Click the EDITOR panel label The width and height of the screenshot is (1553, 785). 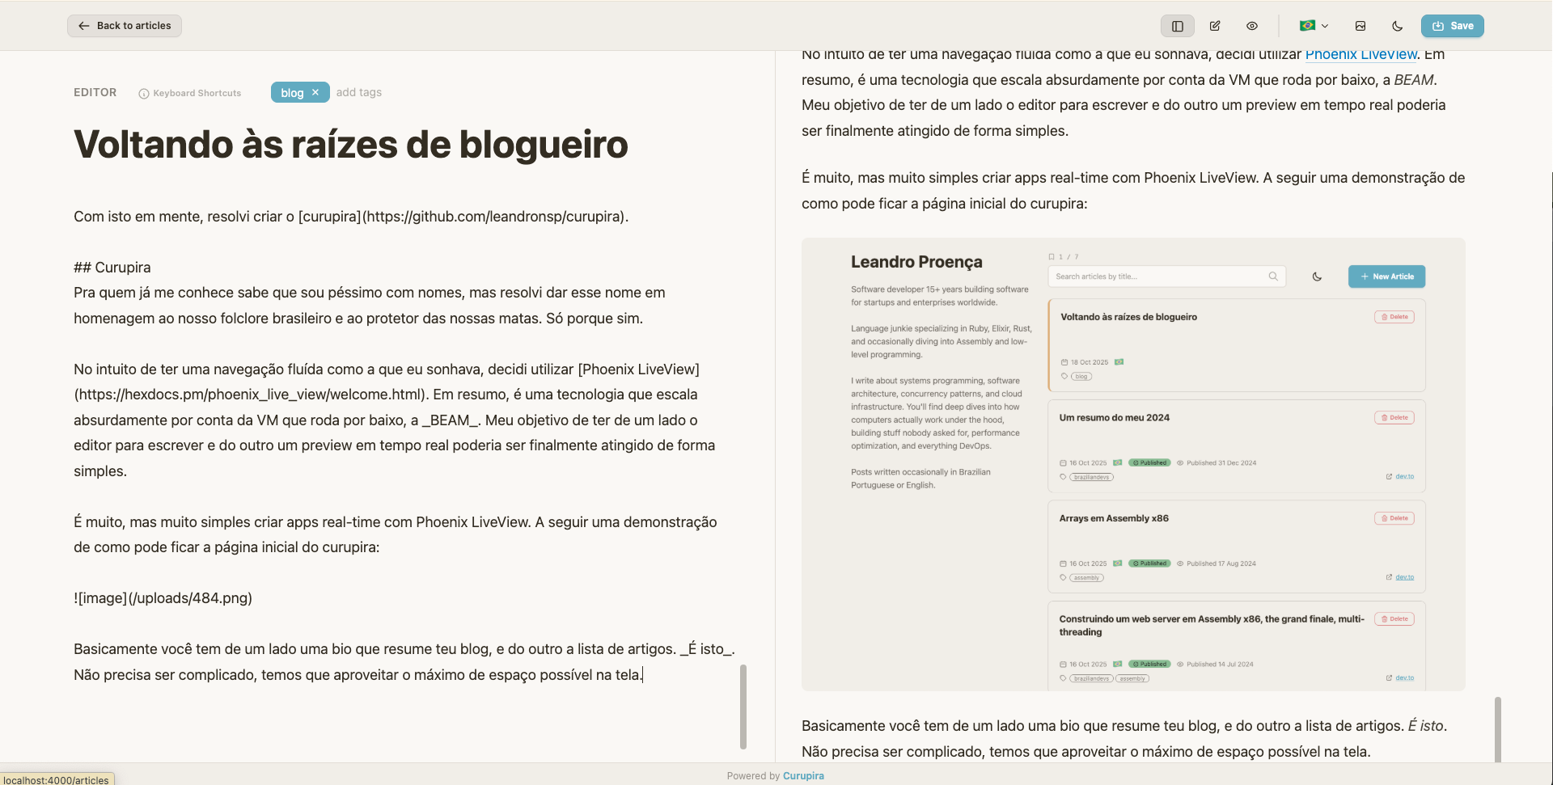coord(95,92)
